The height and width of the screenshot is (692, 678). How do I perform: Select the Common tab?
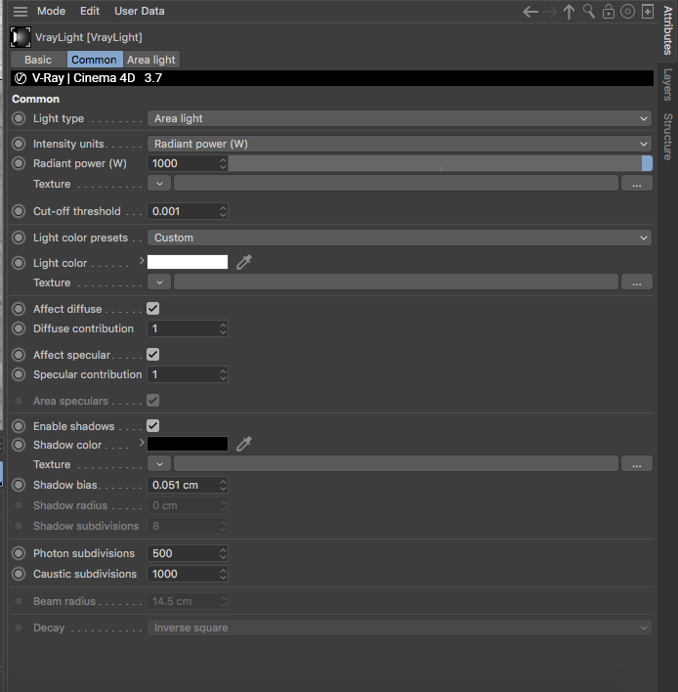[95, 60]
